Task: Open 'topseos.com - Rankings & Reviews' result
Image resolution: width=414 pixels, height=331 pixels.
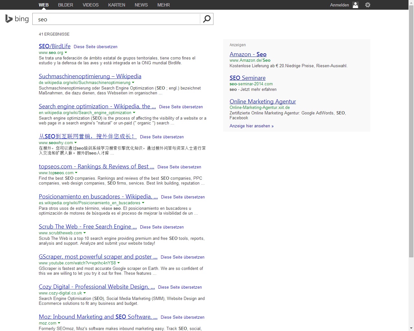Action: tap(96, 166)
